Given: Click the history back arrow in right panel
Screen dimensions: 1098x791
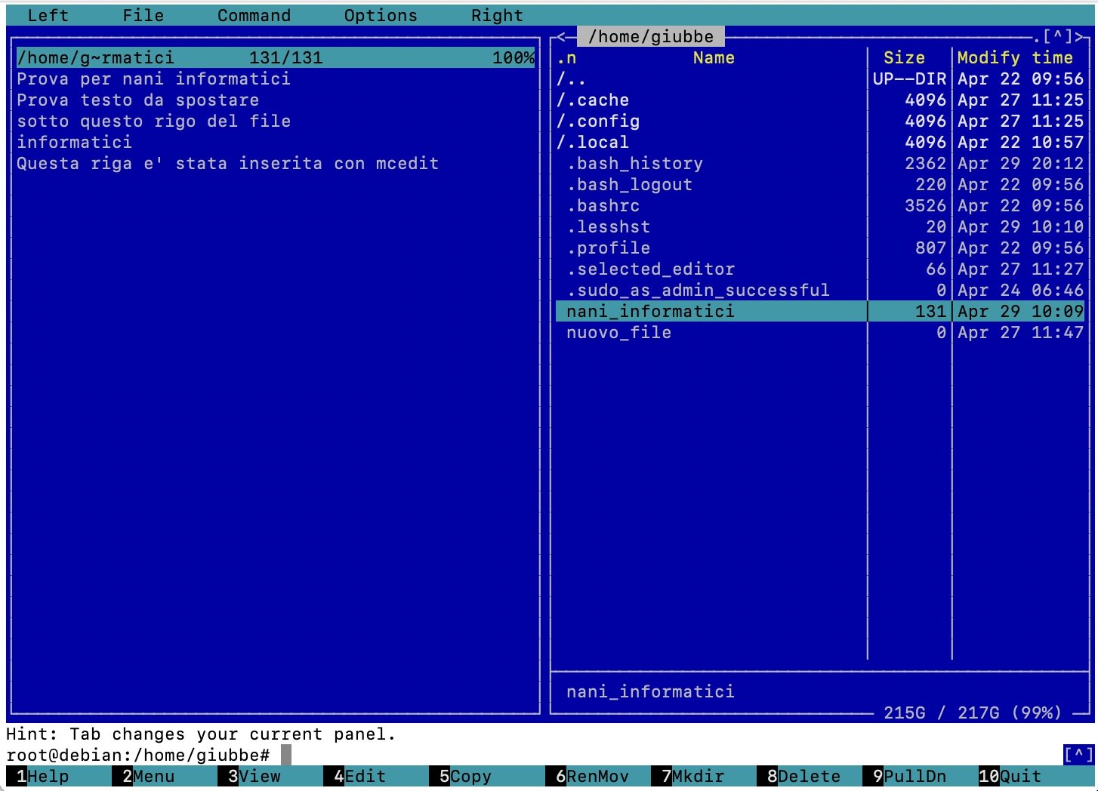Looking at the screenshot, I should point(561,36).
